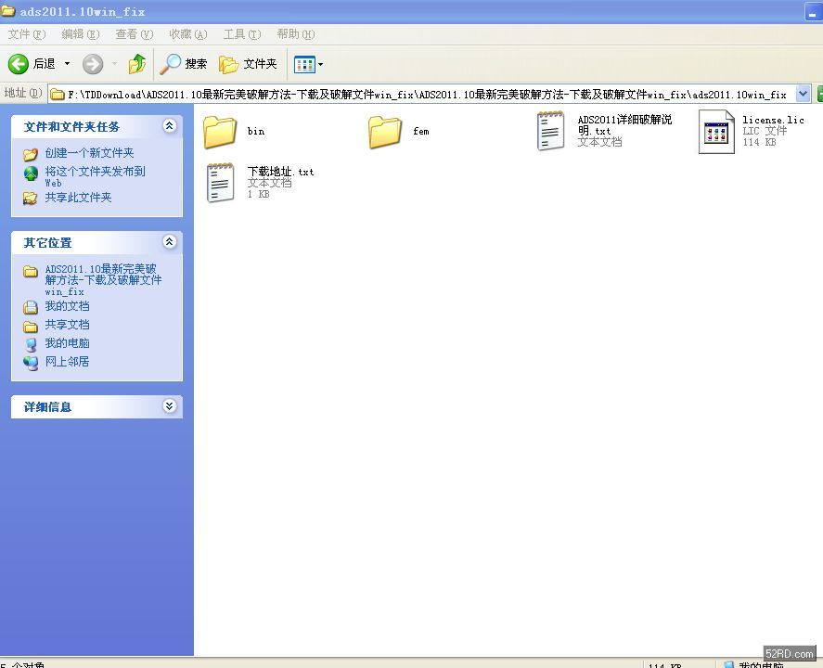
Task: Collapse the 文件和文件夹任务 panel
Action: tap(169, 126)
